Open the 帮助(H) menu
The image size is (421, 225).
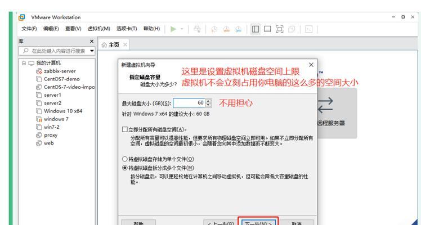pos(151,29)
